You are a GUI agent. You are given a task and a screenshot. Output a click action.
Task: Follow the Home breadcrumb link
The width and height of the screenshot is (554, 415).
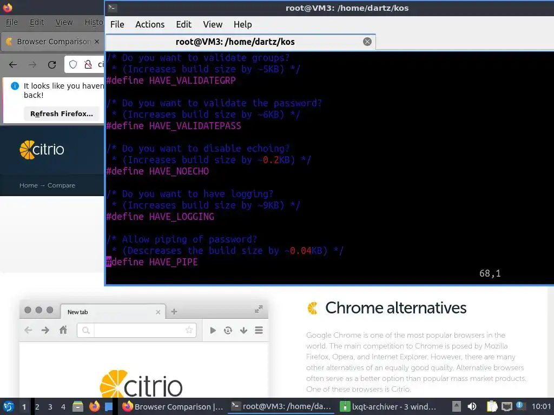pyautogui.click(x=29, y=185)
